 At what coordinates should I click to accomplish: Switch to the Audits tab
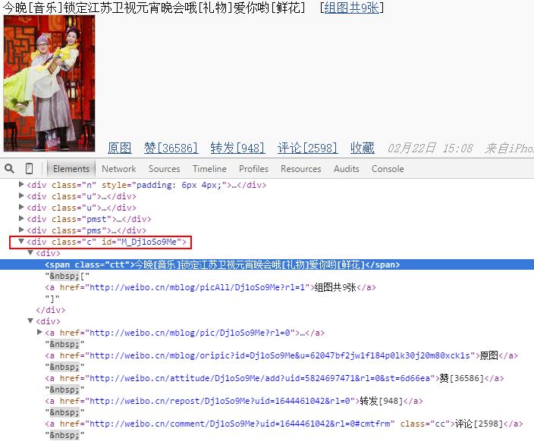tap(347, 169)
